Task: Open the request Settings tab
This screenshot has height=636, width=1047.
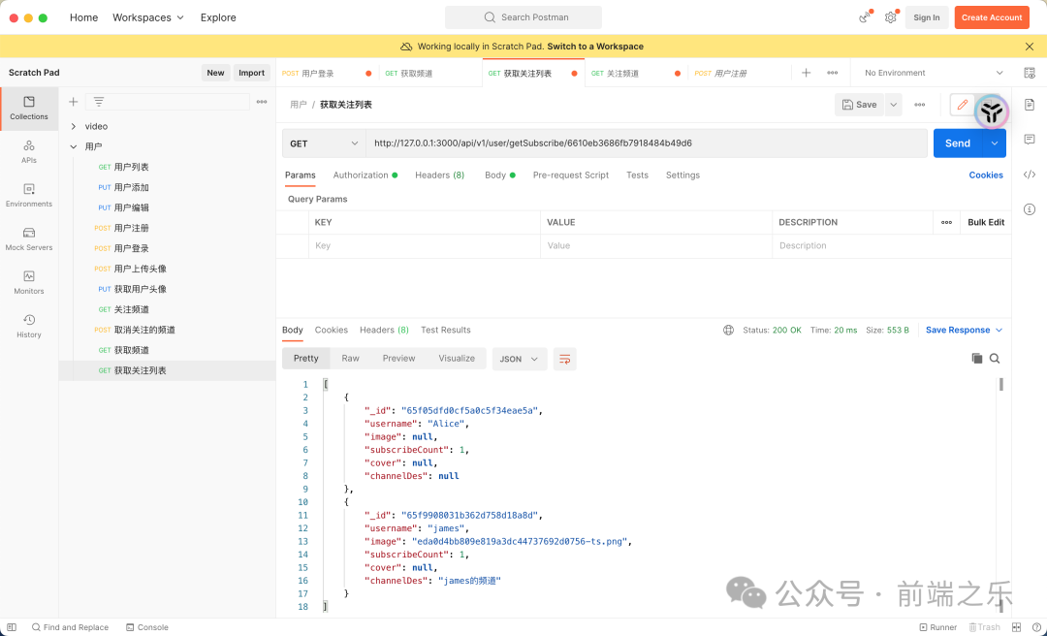Action: 682,175
